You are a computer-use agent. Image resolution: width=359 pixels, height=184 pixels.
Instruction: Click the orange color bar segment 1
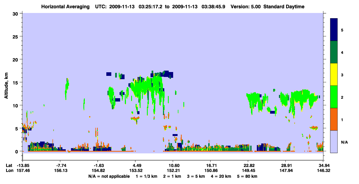(x=334, y=119)
